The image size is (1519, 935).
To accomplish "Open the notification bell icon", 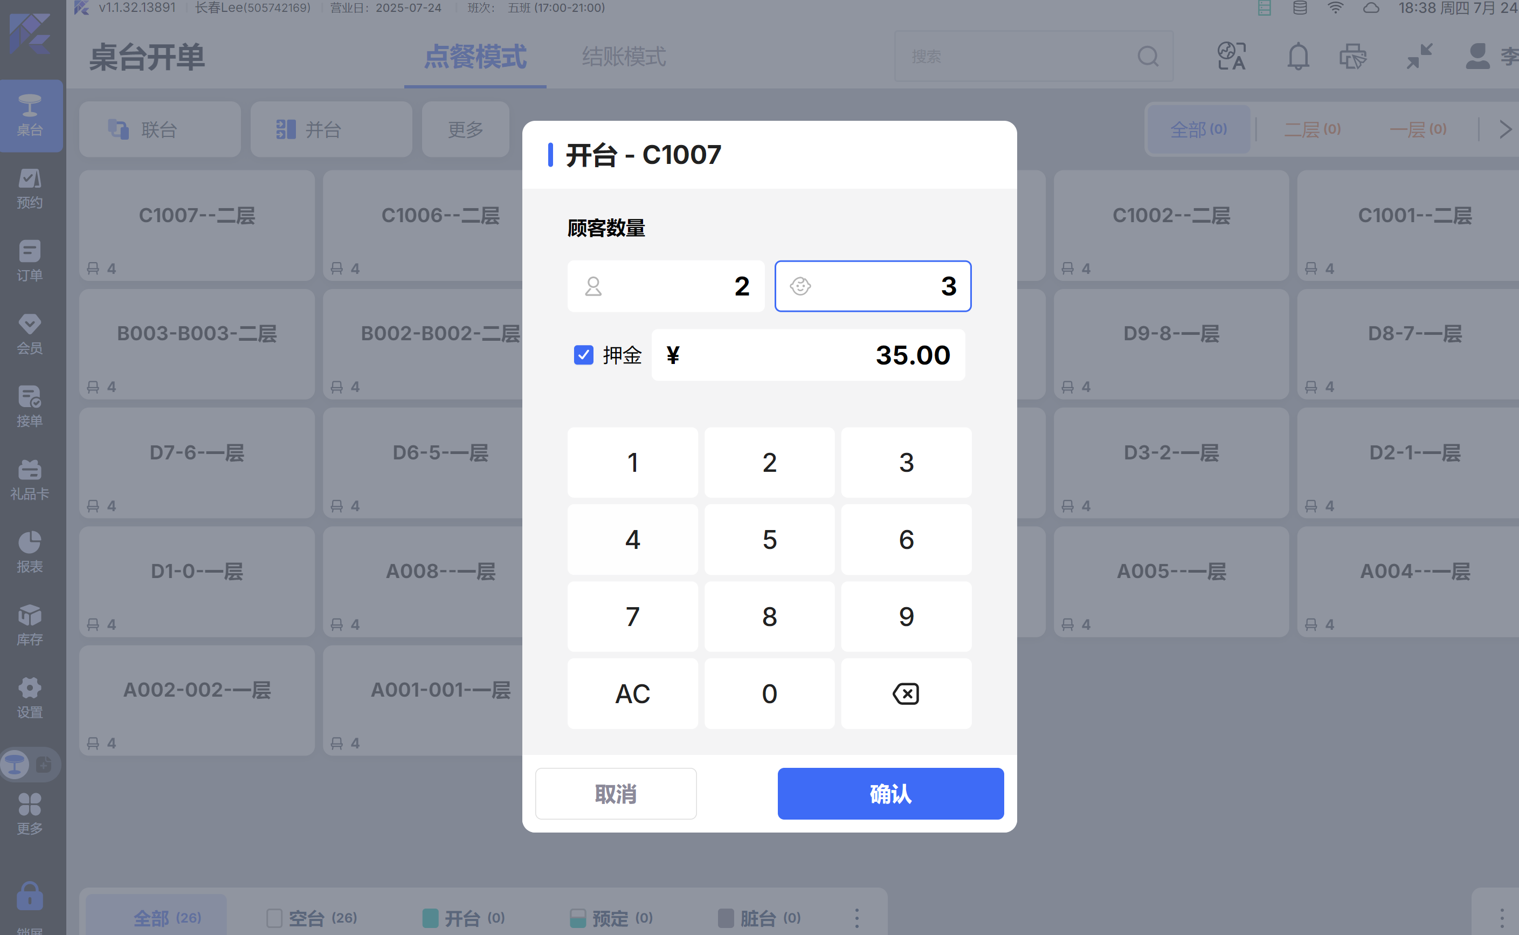I will coord(1298,57).
